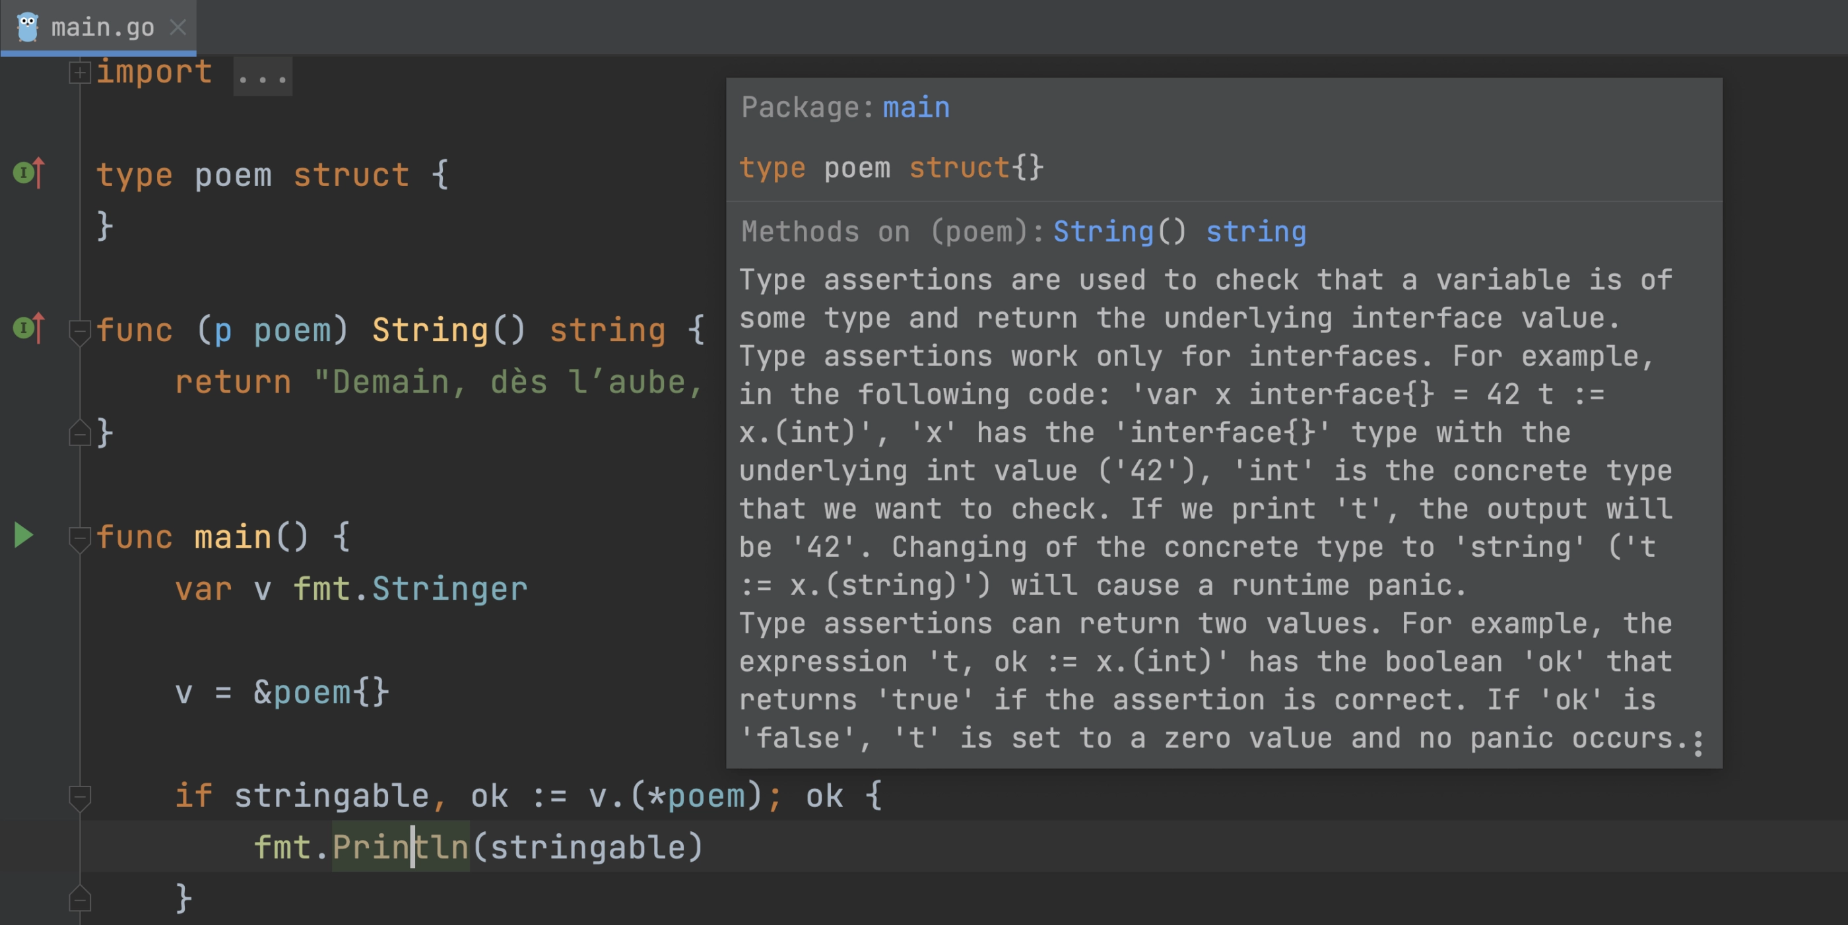This screenshot has height=925, width=1848.
Task: Click '&poem{}' composite literal
Action: click(x=321, y=693)
